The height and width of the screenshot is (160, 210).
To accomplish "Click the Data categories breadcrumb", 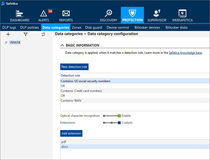I will (x=69, y=34).
